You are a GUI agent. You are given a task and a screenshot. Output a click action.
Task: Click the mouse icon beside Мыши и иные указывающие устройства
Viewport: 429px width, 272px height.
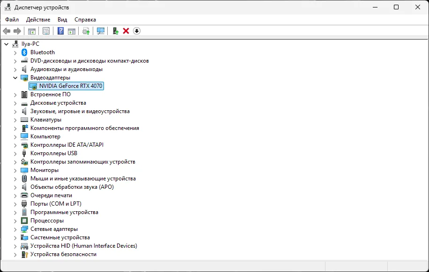pyautogui.click(x=24, y=179)
